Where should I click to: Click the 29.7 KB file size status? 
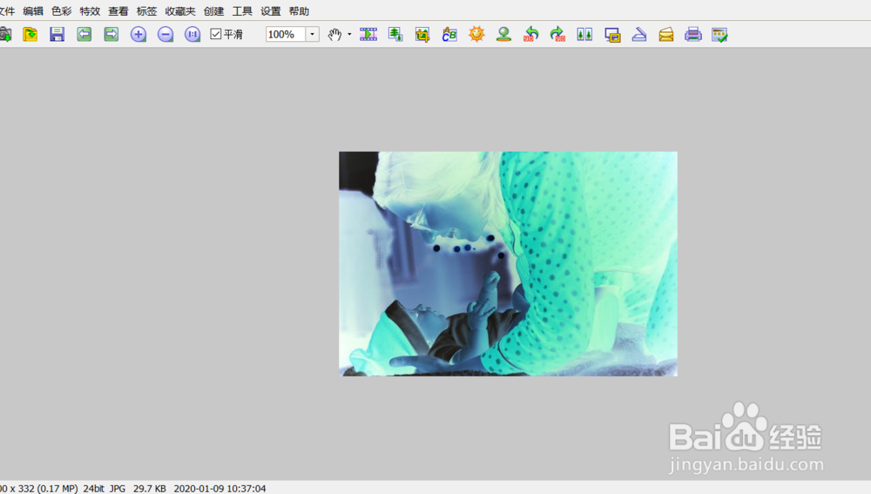pos(150,489)
